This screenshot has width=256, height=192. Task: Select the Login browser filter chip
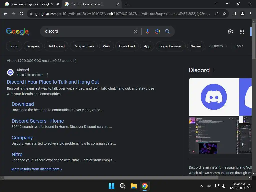coord(170,46)
